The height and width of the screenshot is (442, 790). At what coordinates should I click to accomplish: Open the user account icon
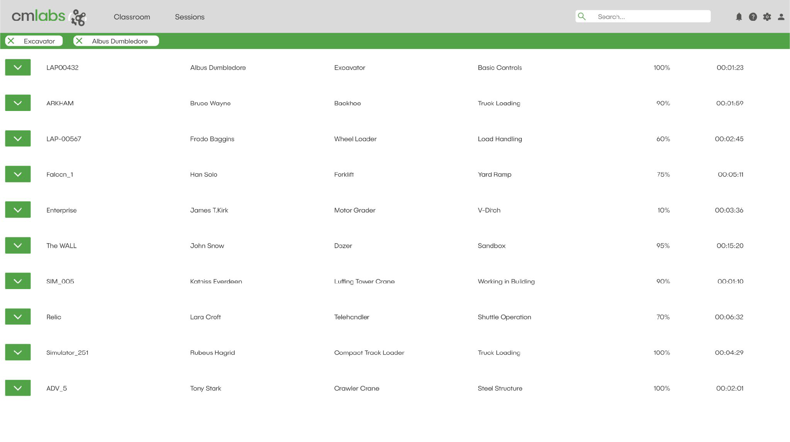[781, 17]
